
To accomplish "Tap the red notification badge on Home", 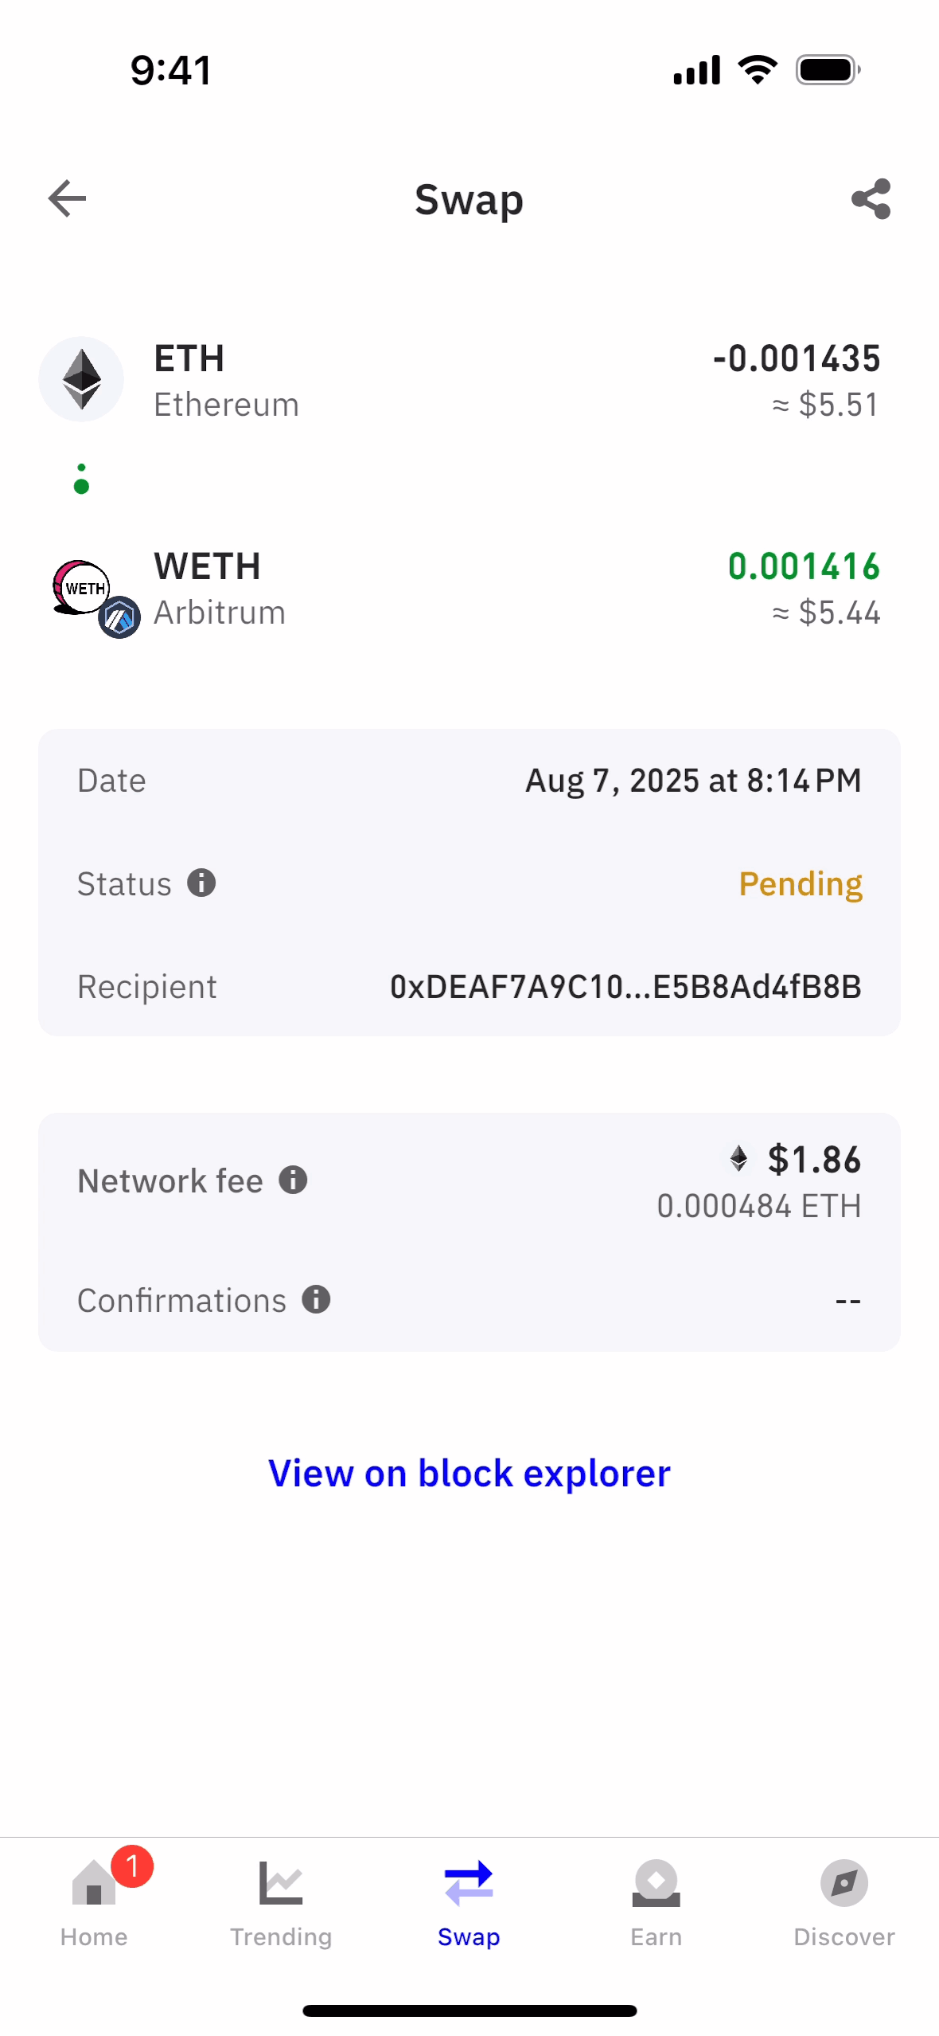I will (x=132, y=1866).
